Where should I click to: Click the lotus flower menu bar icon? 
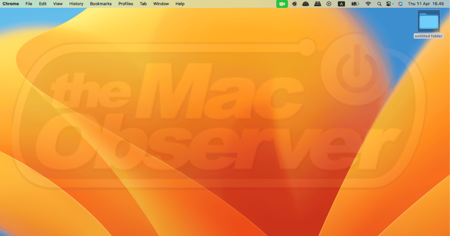[x=306, y=4]
